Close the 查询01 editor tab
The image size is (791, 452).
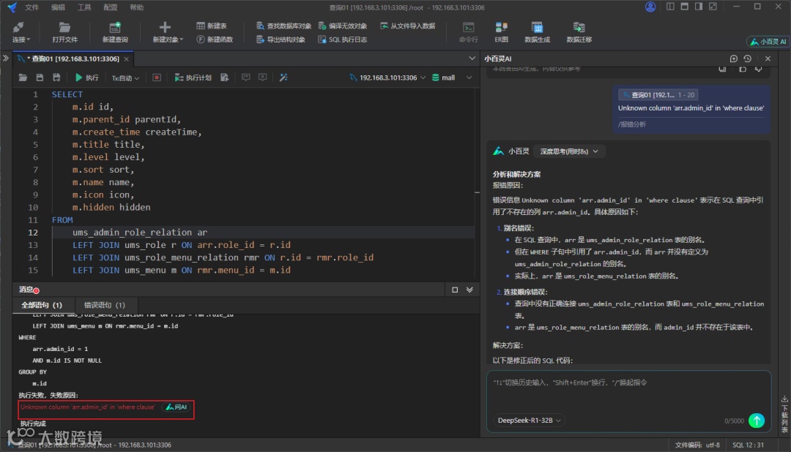coord(126,59)
